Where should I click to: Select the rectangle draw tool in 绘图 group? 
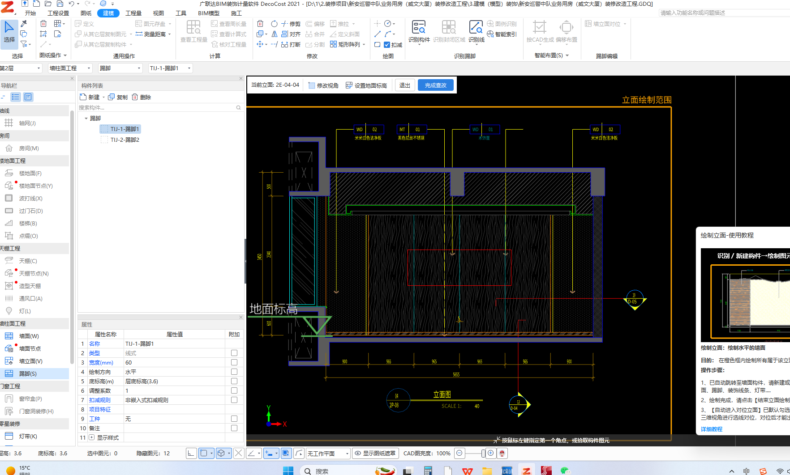point(377,44)
